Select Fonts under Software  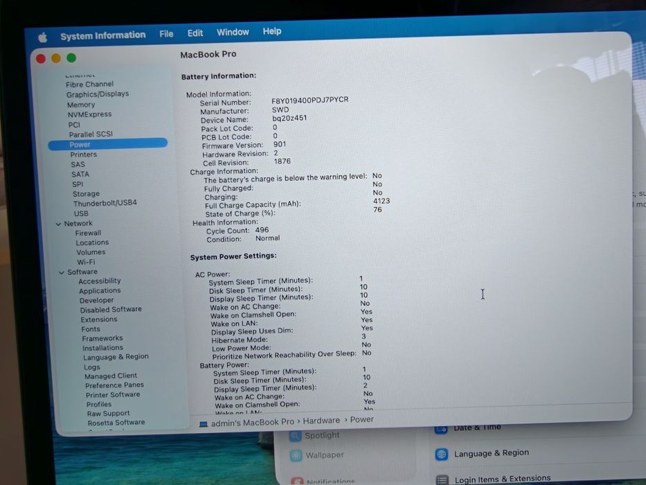[91, 329]
